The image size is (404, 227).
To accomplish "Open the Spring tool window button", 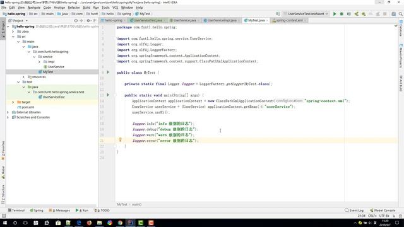I will coord(37,210).
